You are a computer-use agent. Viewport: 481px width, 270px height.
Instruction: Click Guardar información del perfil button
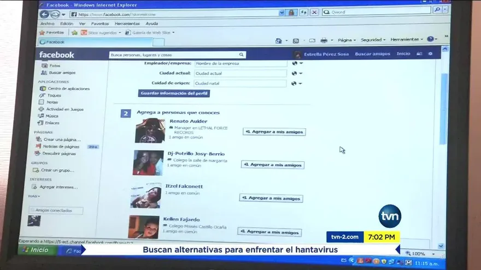174,93
